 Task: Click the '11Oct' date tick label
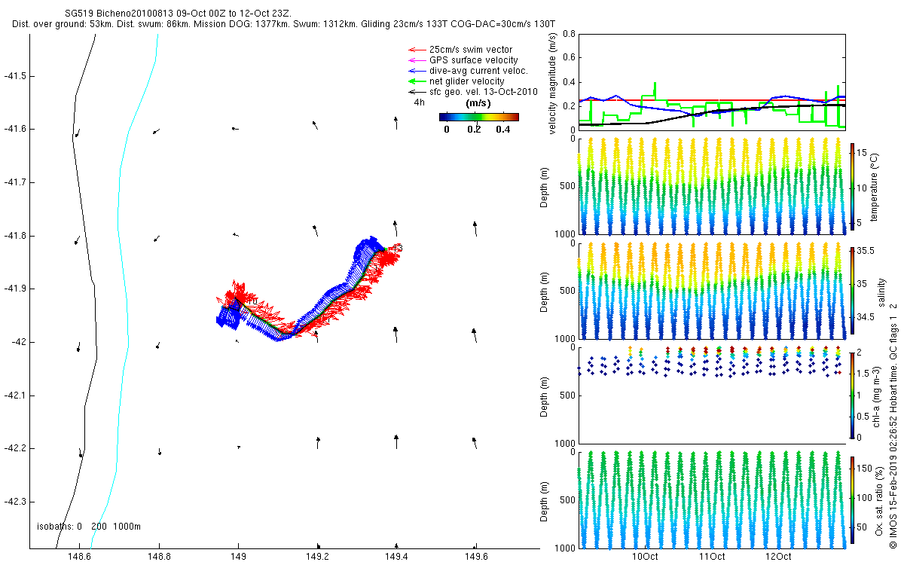click(x=712, y=557)
